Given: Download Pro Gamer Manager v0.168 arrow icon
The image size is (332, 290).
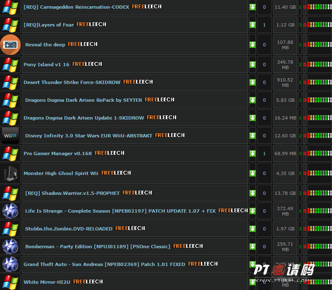Looking at the screenshot, I should (252, 153).
